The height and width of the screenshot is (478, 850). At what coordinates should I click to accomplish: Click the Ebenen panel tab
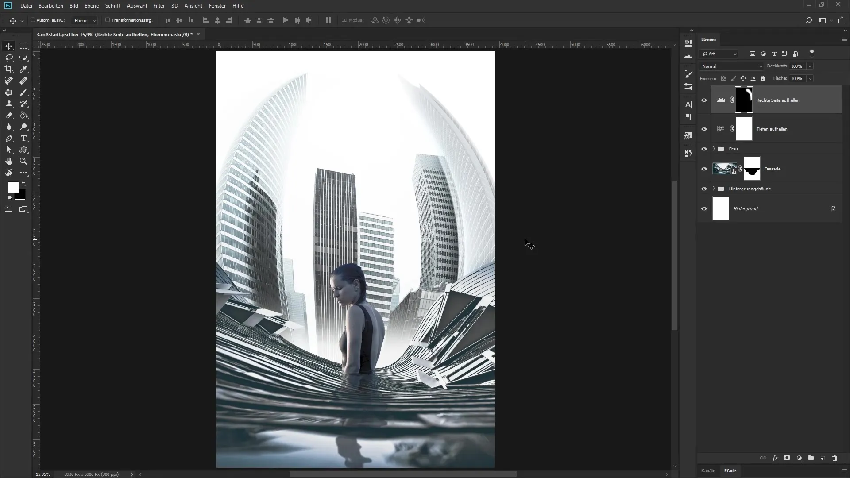coord(708,39)
